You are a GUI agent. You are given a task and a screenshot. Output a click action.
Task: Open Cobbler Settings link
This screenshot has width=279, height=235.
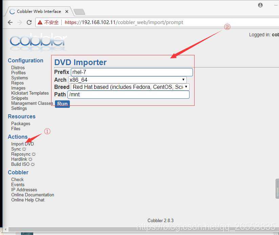[19, 109]
